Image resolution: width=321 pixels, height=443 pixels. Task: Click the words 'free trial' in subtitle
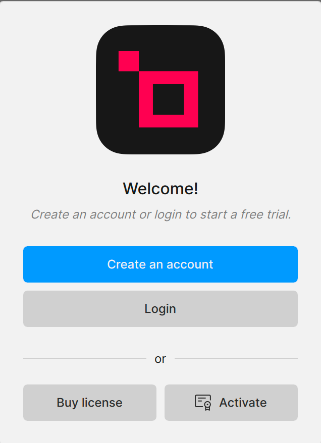coord(265,214)
